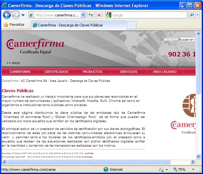Image resolution: width=203 pixels, height=174 pixels.
Task: Click the Claves Públicas heading
Action: click(18, 91)
